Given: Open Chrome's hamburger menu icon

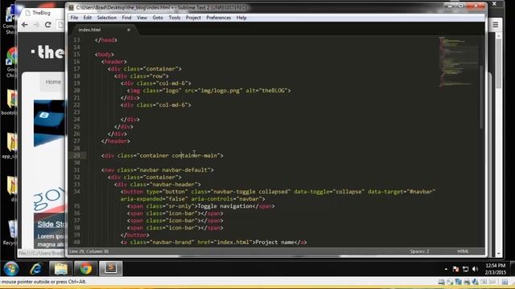Looking at the screenshot, I should tap(496, 25).
